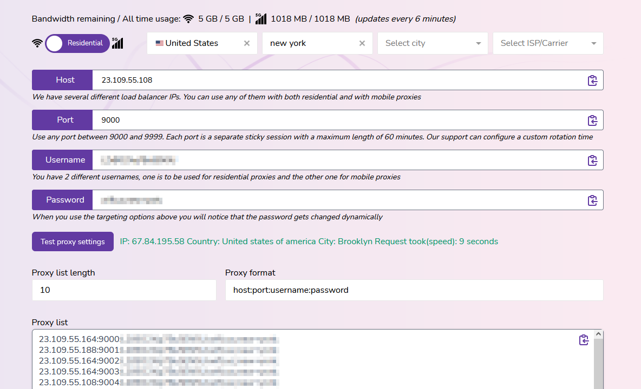Copy the Port value with clipboard icon

click(592, 120)
